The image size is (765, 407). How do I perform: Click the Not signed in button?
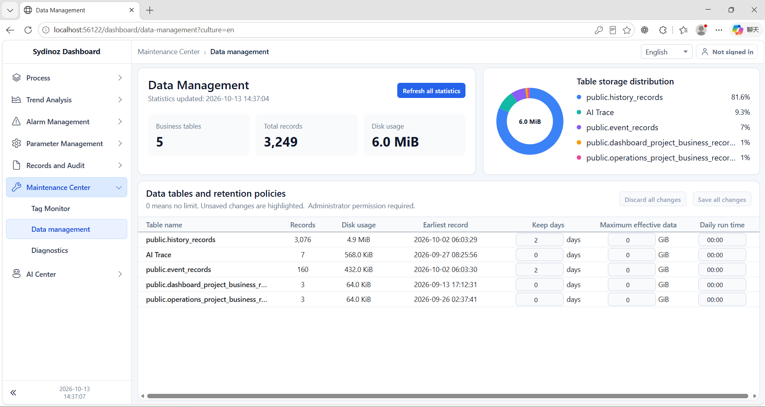tap(727, 52)
